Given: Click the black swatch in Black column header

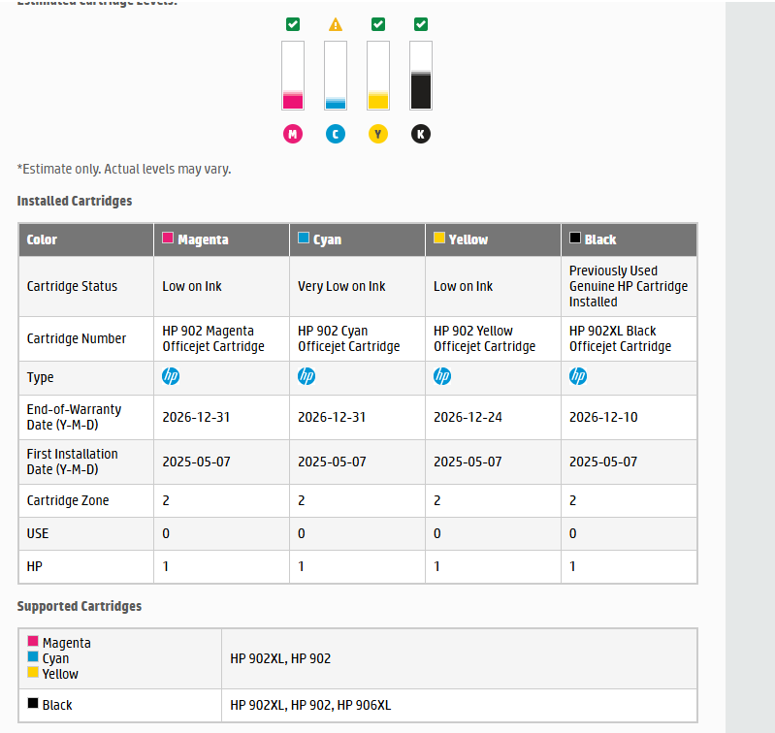Looking at the screenshot, I should point(575,238).
